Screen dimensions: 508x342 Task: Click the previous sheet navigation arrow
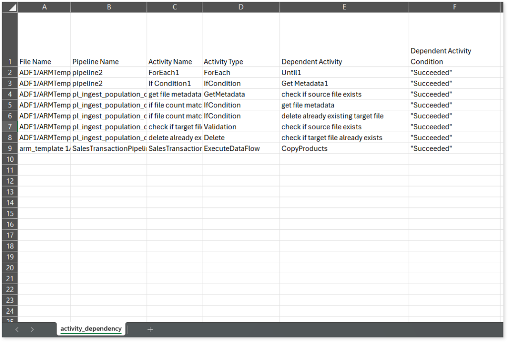coord(17,329)
